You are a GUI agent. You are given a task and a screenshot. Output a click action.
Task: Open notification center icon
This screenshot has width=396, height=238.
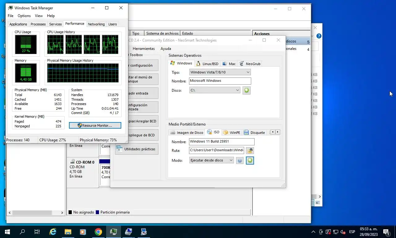tap(386, 232)
